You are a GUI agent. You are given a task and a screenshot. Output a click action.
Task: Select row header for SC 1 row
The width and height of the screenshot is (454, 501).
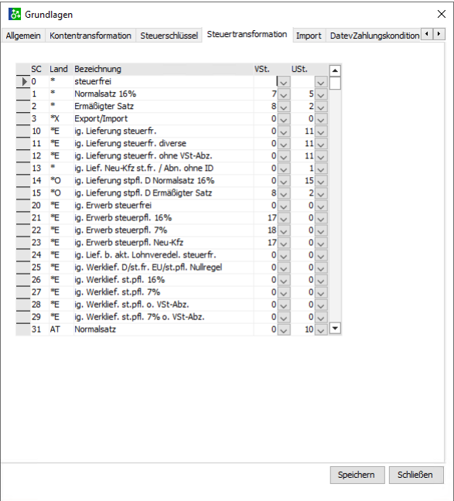pos(23,94)
